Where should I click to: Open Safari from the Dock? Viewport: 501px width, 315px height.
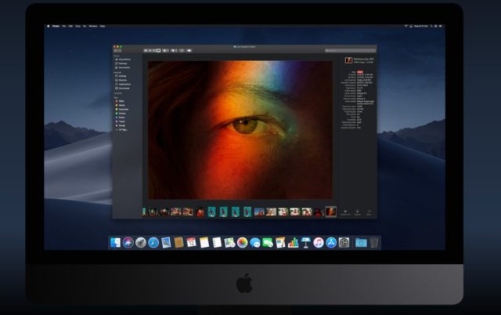(153, 243)
